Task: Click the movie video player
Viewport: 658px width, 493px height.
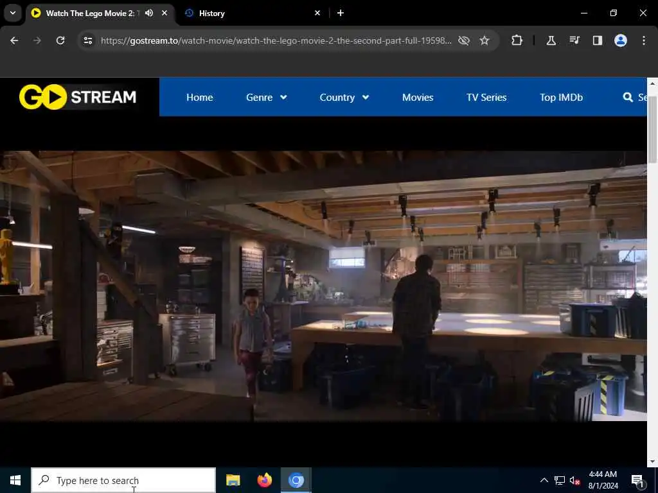Action: click(323, 286)
